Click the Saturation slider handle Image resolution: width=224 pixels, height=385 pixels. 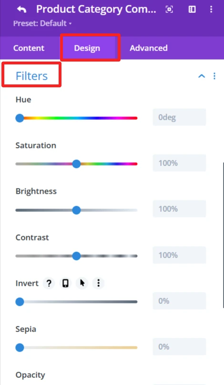[76, 164]
